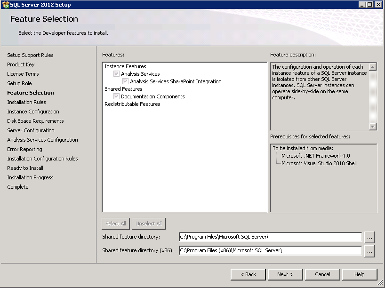Screen dimensions: 385x288
Task: Toggle the Analysis Services checkbox
Action: (116, 74)
